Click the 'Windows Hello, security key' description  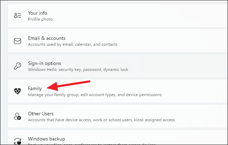click(78, 70)
